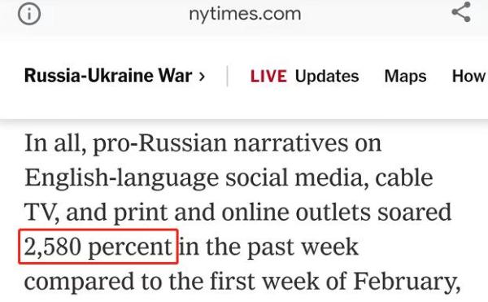Screen dimensions: 488x302
Task: Click the word compared in last line
Action: point(79,282)
